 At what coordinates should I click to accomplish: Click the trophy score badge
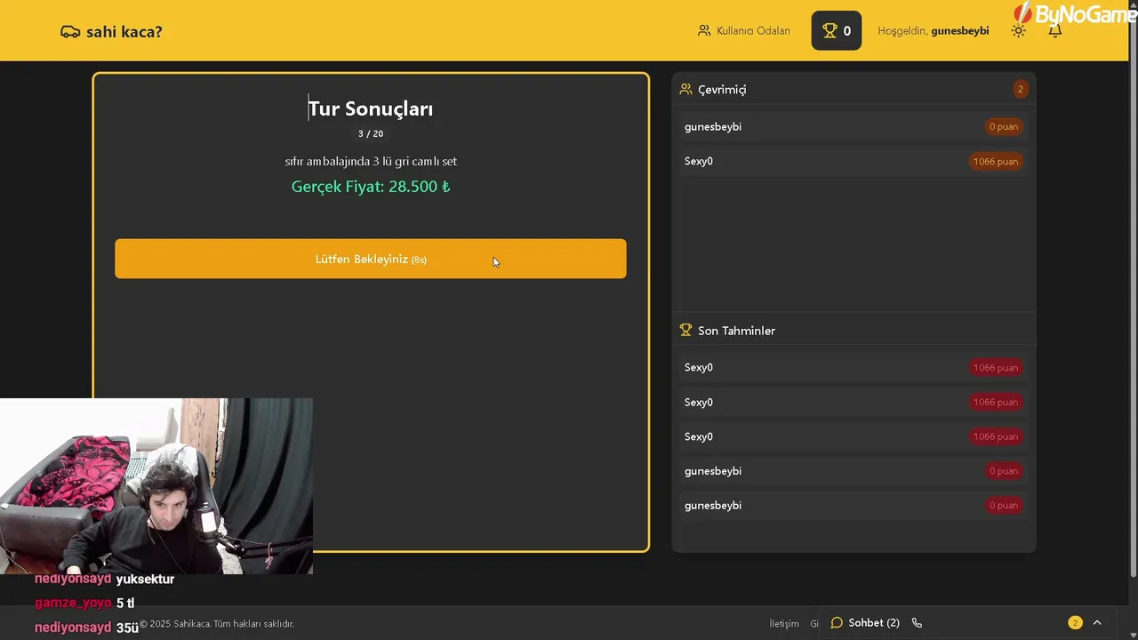pos(836,30)
